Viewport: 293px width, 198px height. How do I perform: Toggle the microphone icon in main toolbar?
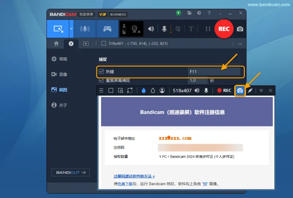pos(164,29)
